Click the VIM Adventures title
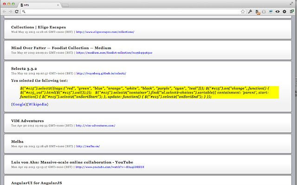Screen dimensions: 297x185 click(x=27, y=121)
